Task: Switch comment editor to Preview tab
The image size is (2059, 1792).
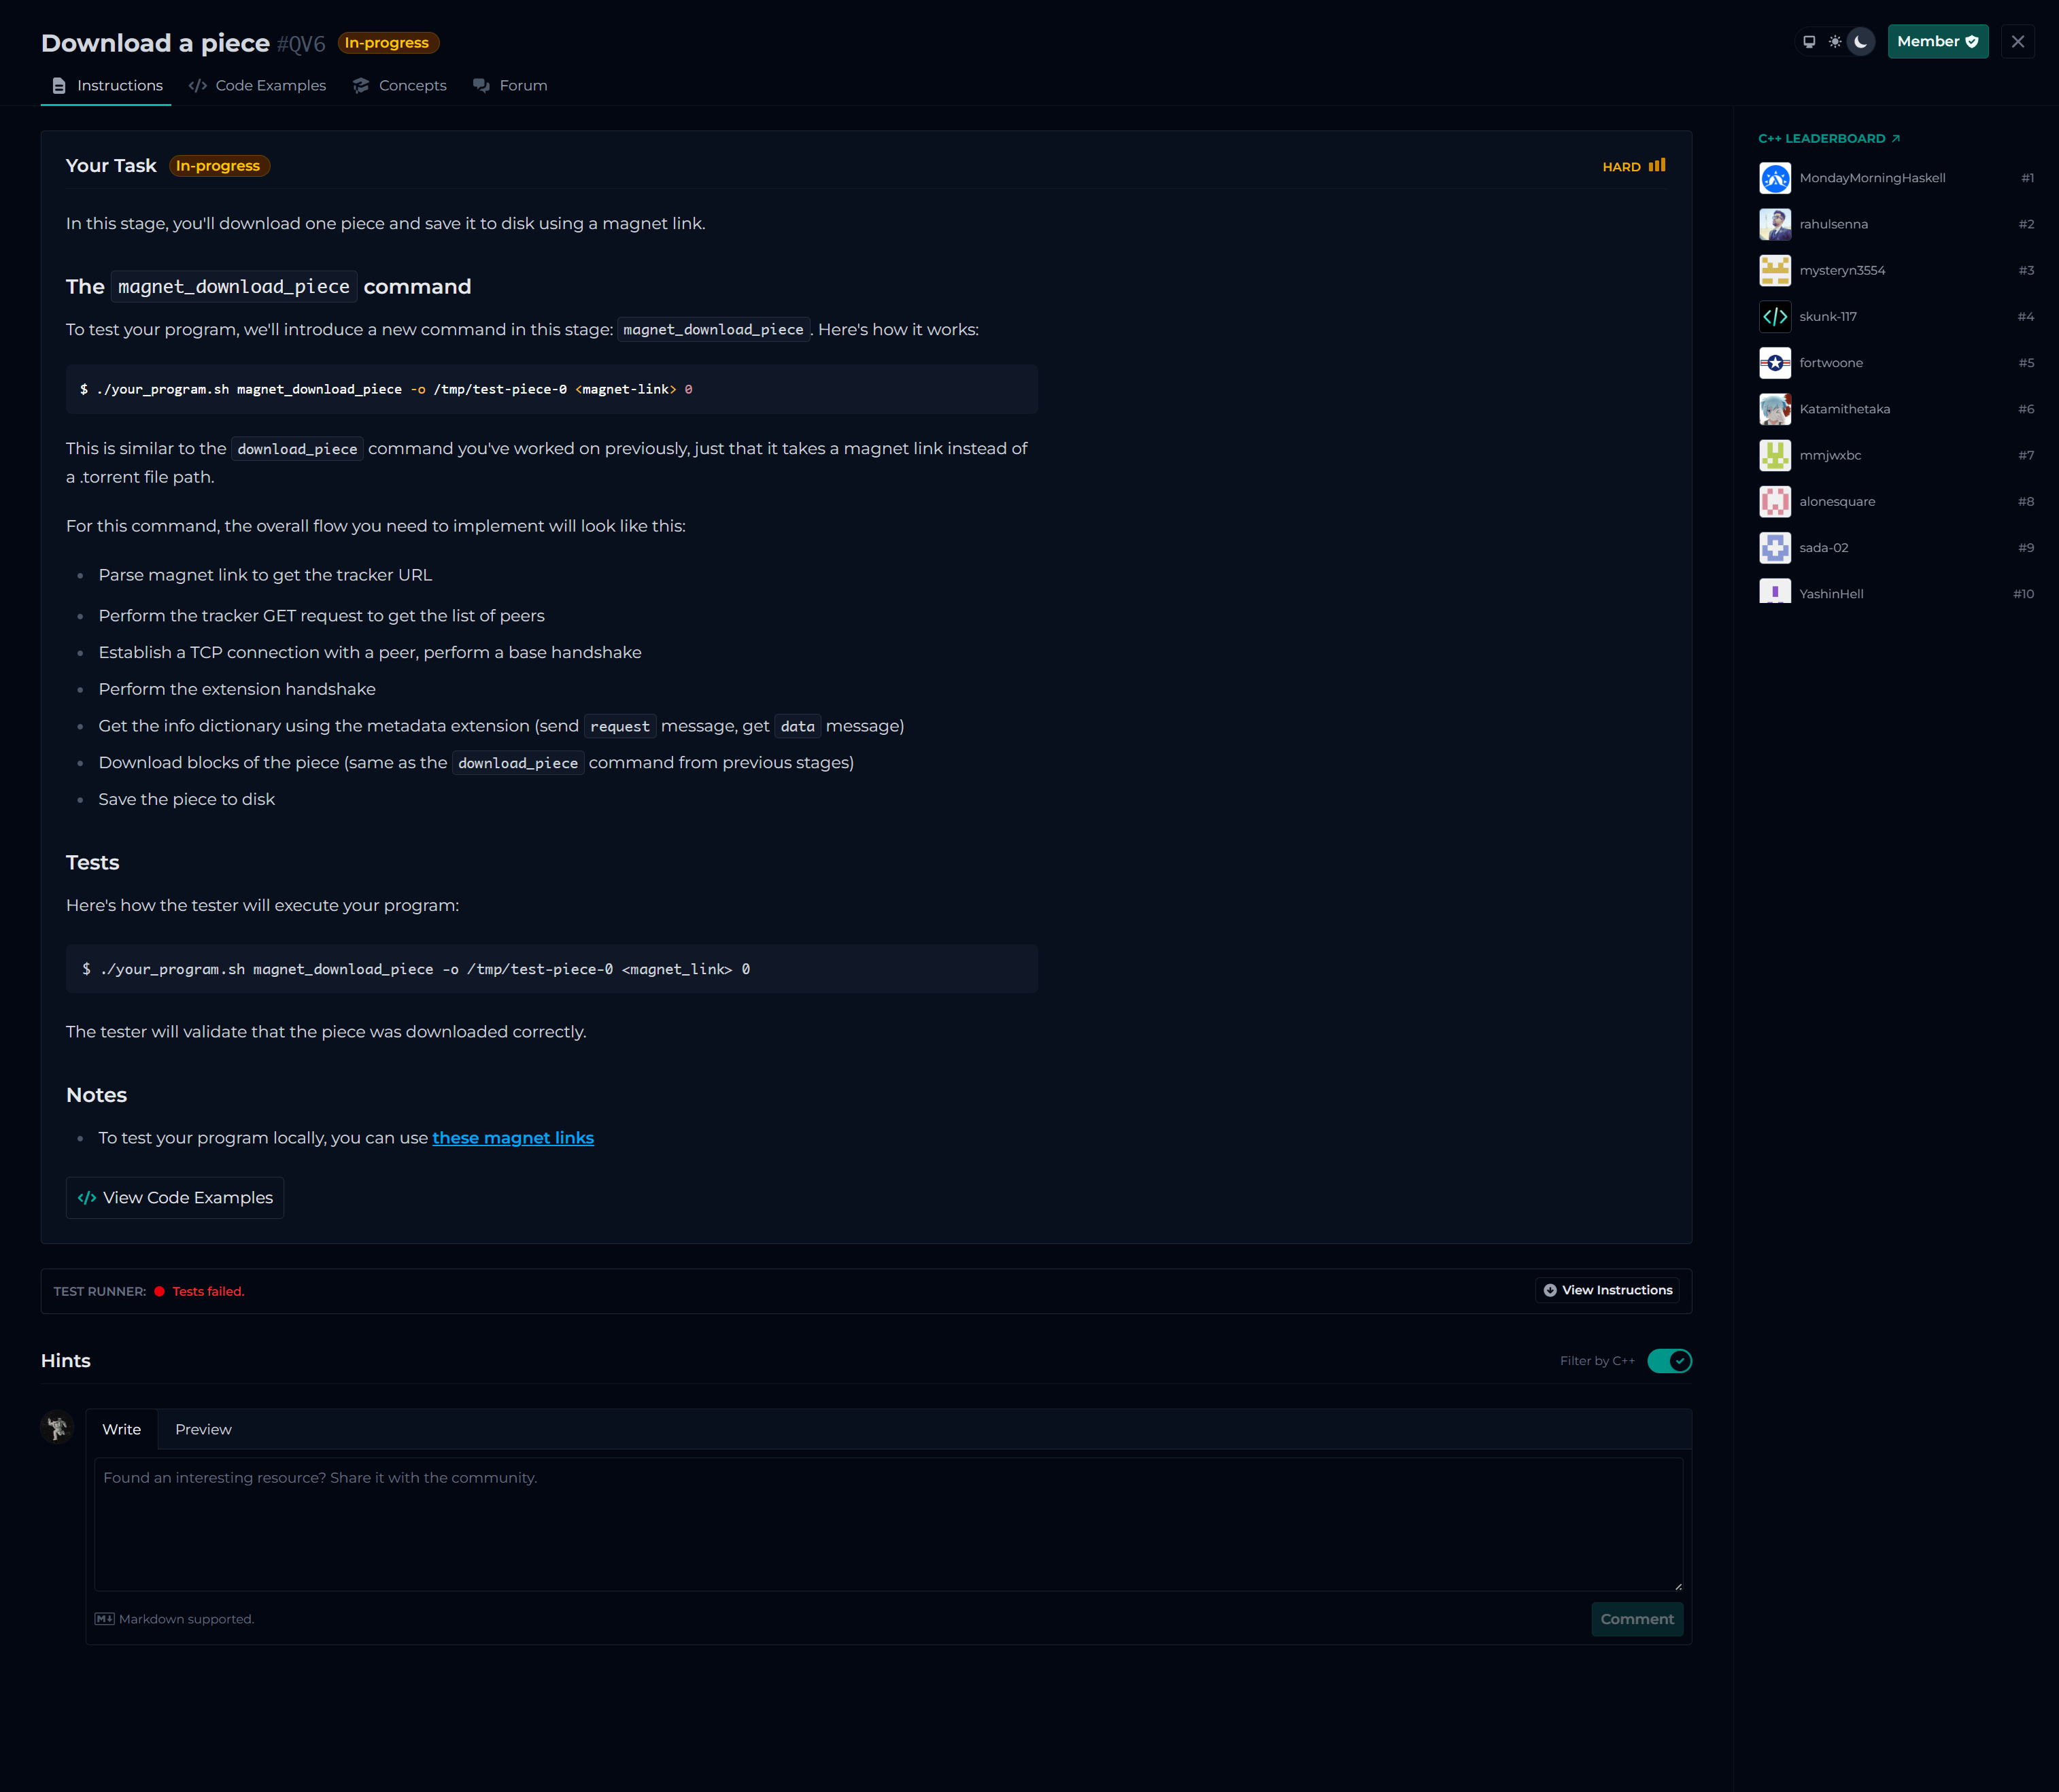Action: coord(203,1430)
